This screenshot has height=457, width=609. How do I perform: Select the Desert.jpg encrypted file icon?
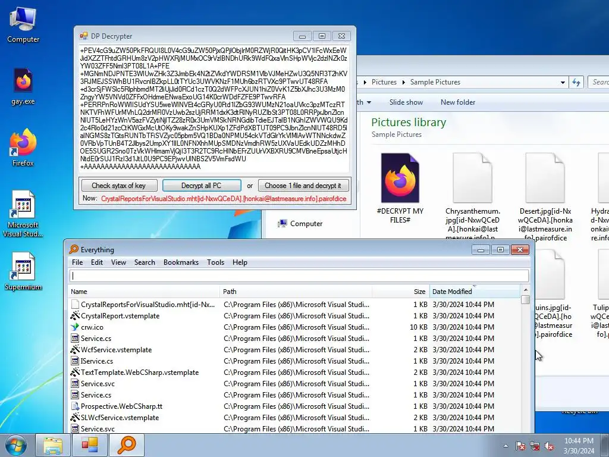[x=545, y=178]
